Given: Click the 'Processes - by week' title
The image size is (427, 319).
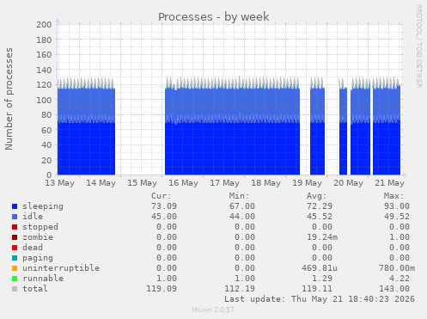Looking at the screenshot, I should (213, 16).
